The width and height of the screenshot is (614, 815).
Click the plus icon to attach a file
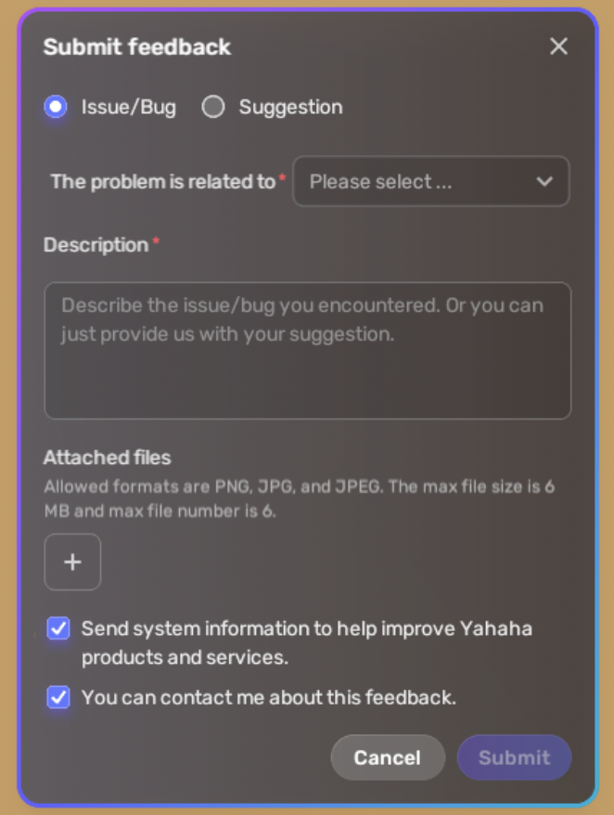[72, 562]
